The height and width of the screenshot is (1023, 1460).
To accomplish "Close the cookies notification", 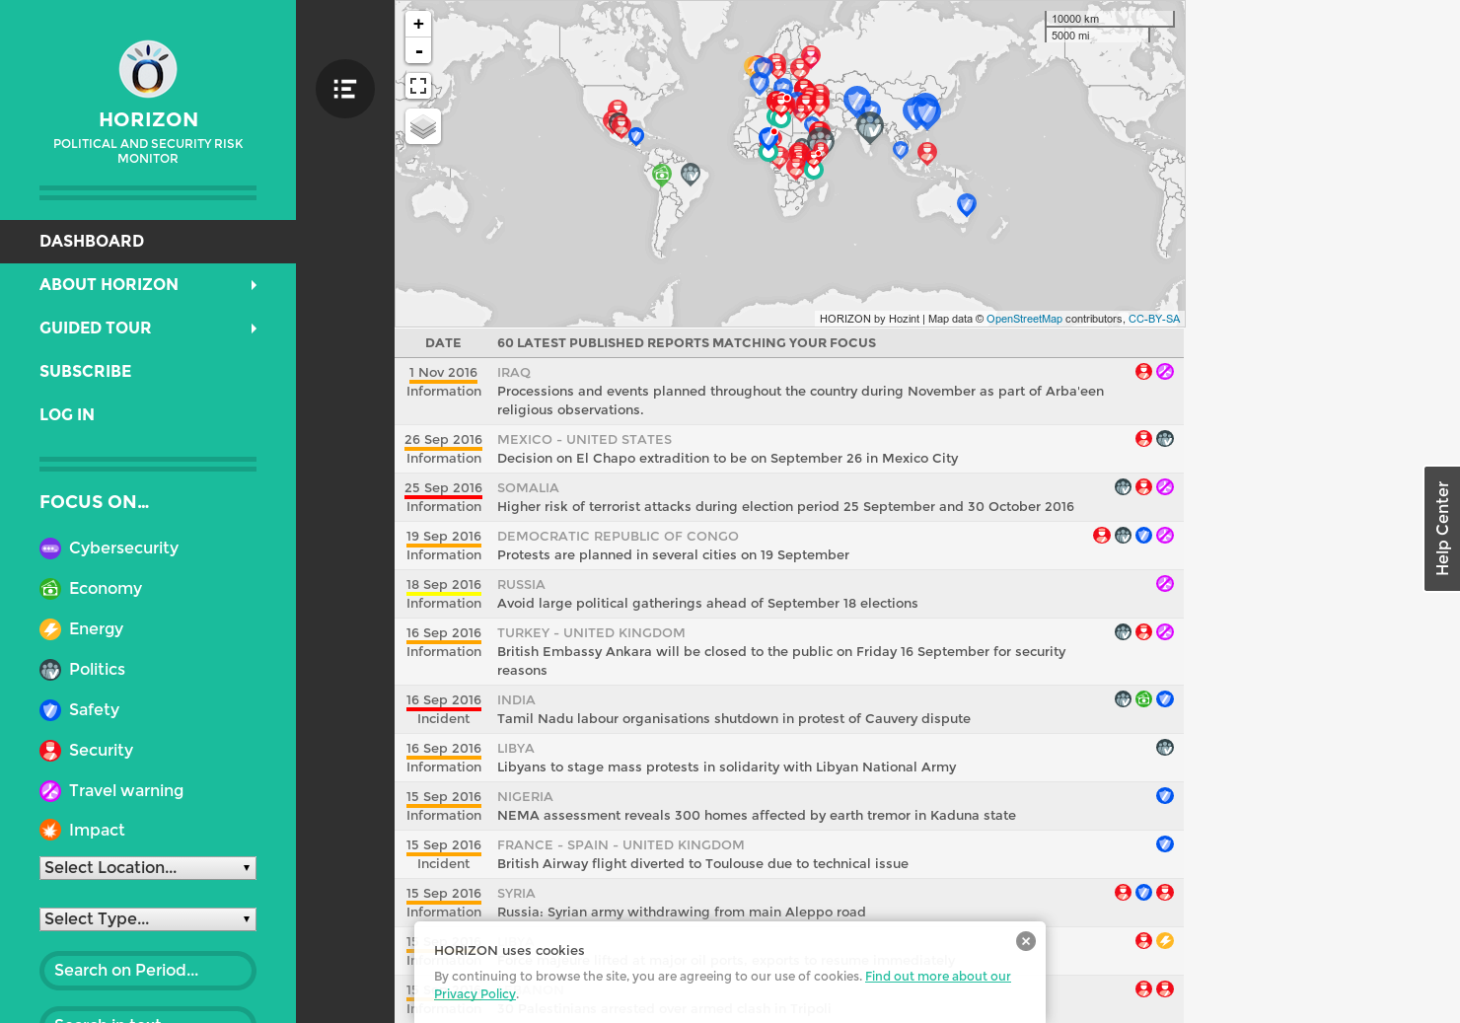I will [1026, 941].
